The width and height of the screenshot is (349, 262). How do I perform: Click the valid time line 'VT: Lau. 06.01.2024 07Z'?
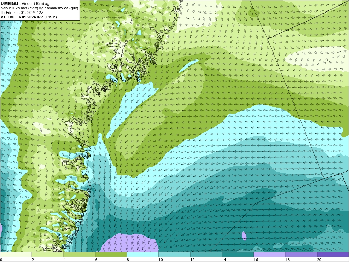pos(22,17)
